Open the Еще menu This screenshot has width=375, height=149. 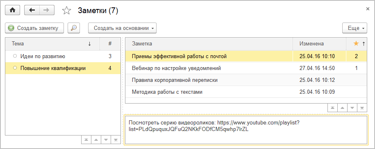tap(355, 28)
